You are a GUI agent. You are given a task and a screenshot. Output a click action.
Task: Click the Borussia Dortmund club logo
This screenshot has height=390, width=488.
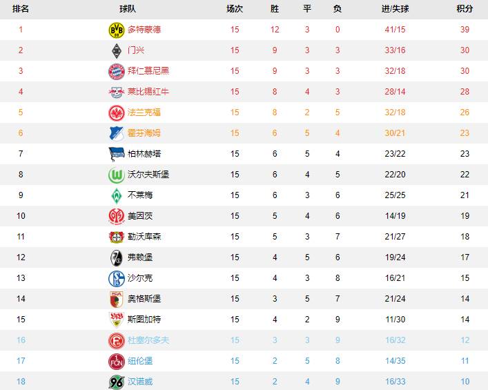tap(116, 30)
